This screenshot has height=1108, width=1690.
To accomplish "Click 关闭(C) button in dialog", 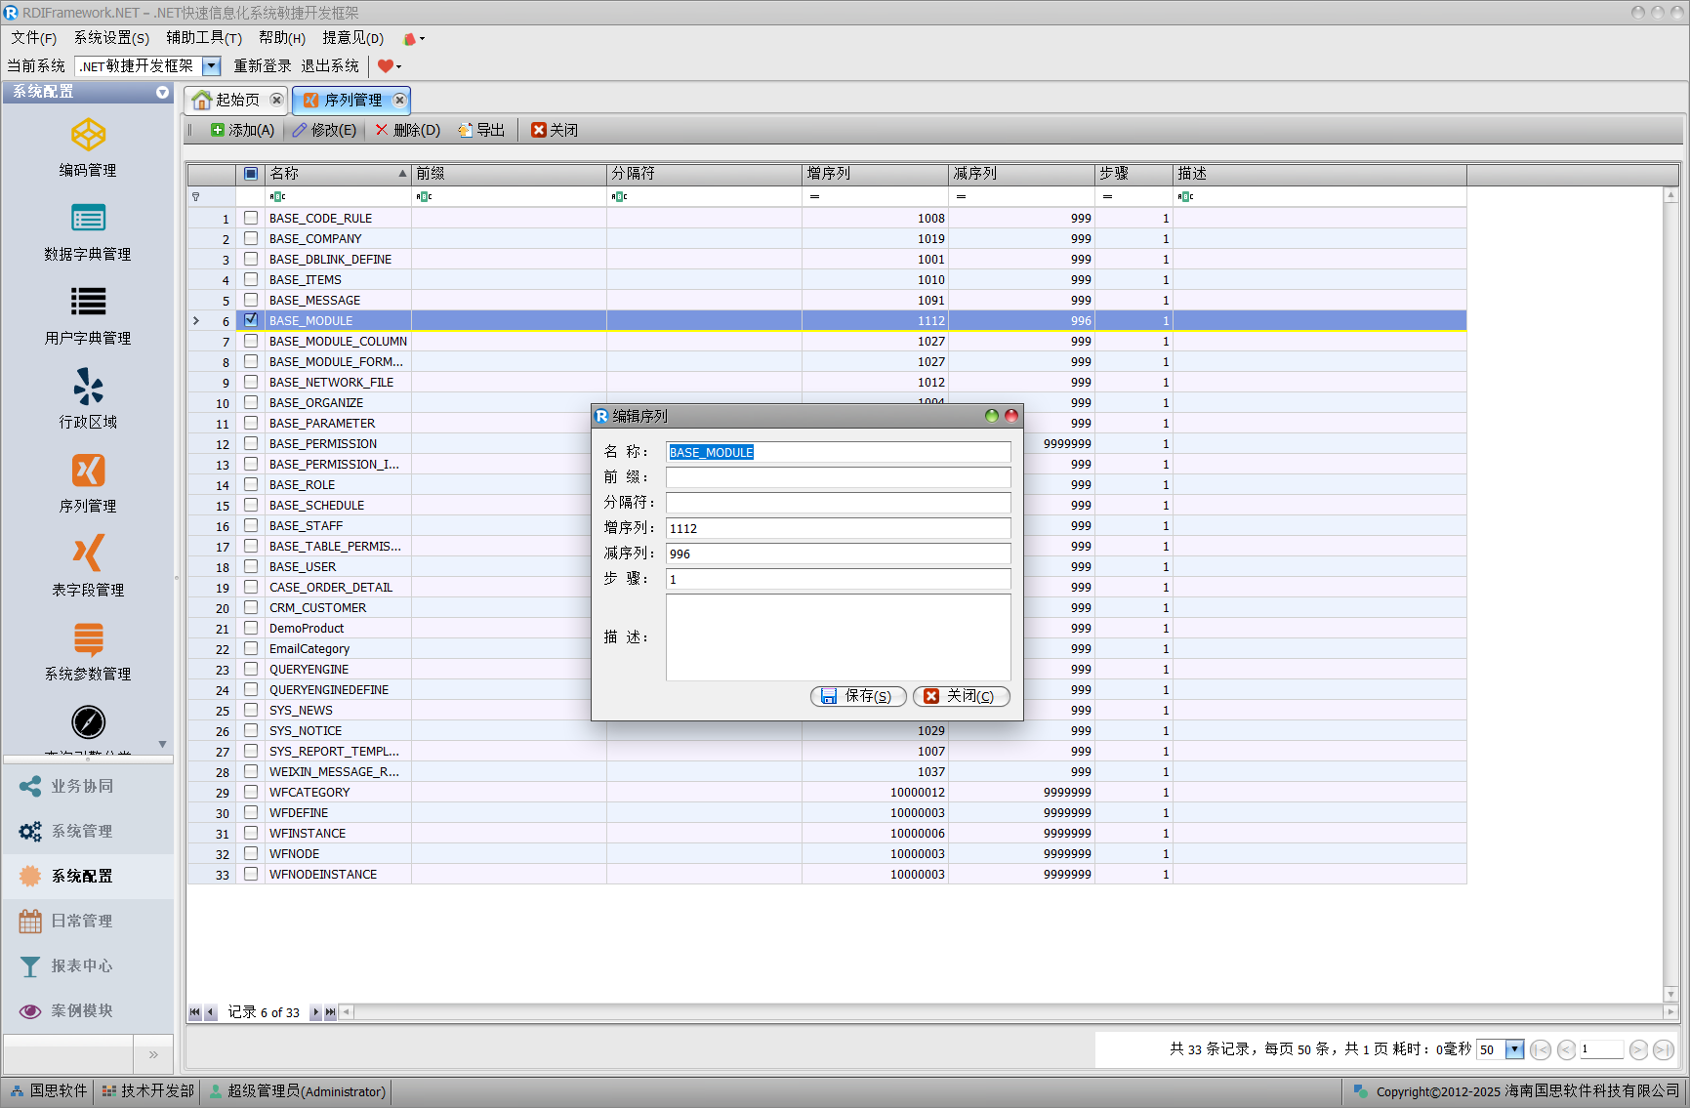I will coord(961,696).
